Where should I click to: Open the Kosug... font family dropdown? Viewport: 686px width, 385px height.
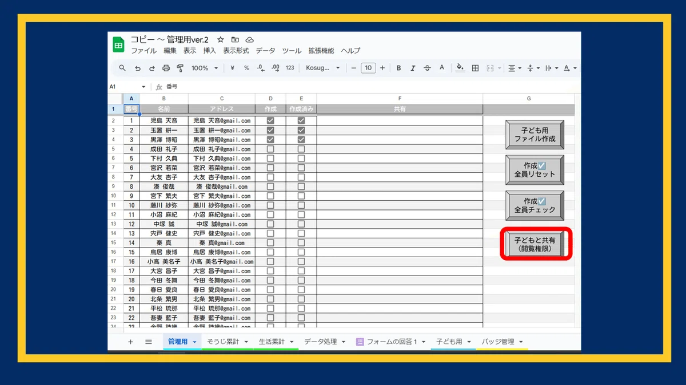click(322, 68)
